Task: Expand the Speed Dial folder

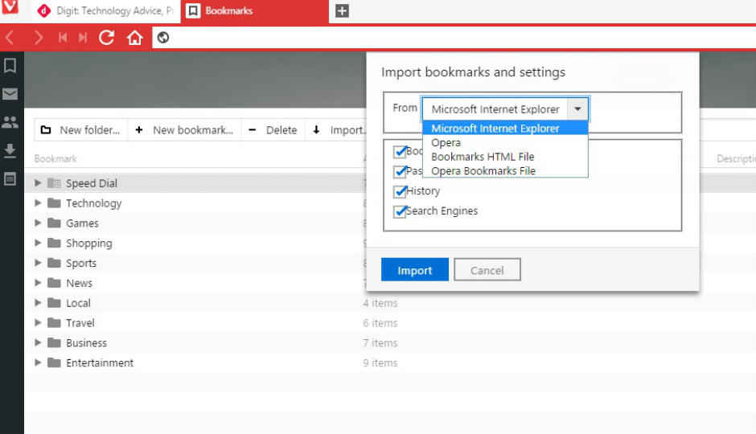Action: [x=38, y=183]
